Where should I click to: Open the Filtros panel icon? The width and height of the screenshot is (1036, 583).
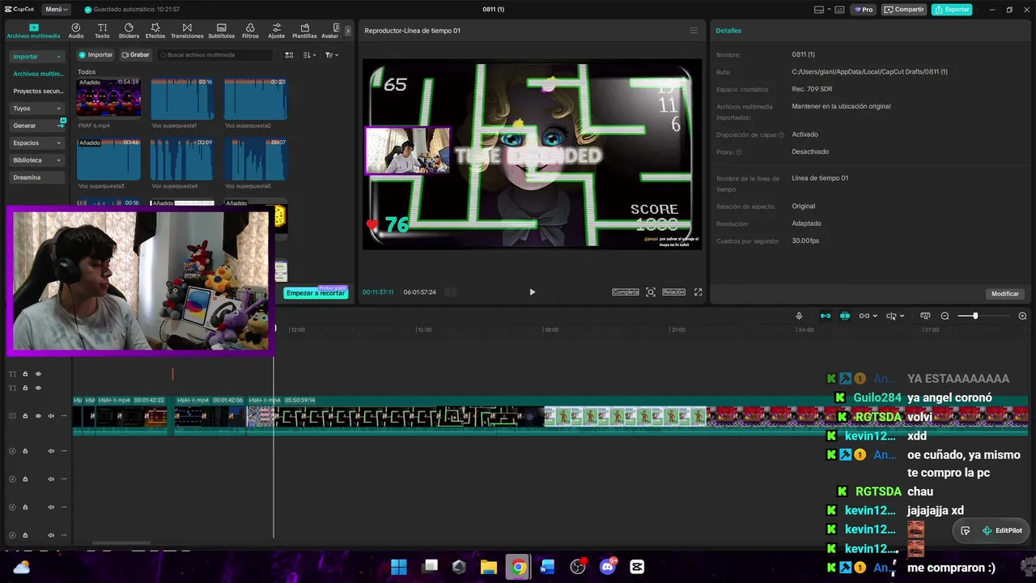pos(250,31)
